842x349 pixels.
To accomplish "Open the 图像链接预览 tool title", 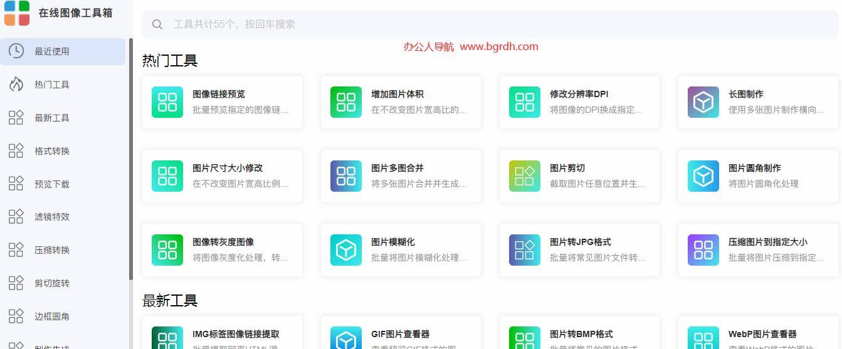I will point(219,94).
